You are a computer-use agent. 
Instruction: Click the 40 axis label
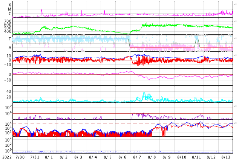point(9,91)
